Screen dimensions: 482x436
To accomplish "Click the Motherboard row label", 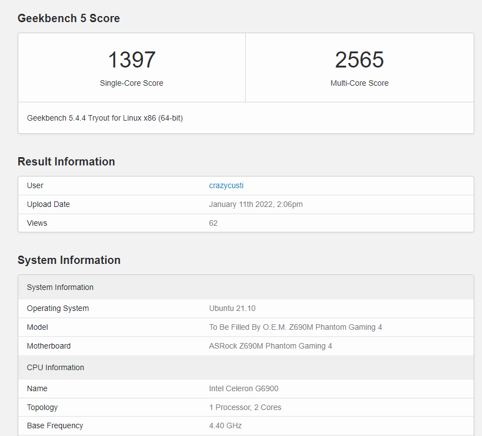I will tap(49, 346).
